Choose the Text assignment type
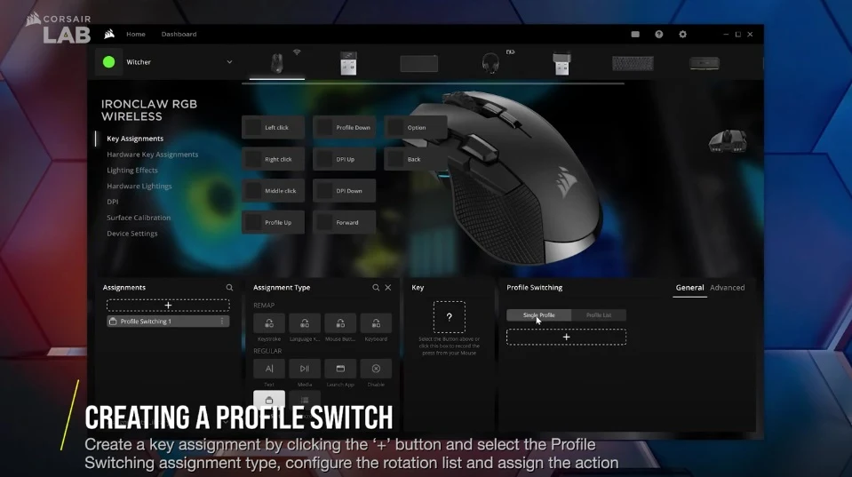The height and width of the screenshot is (477, 852). click(x=269, y=369)
